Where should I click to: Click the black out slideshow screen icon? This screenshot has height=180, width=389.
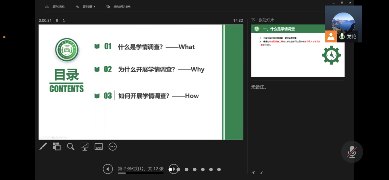click(x=85, y=147)
